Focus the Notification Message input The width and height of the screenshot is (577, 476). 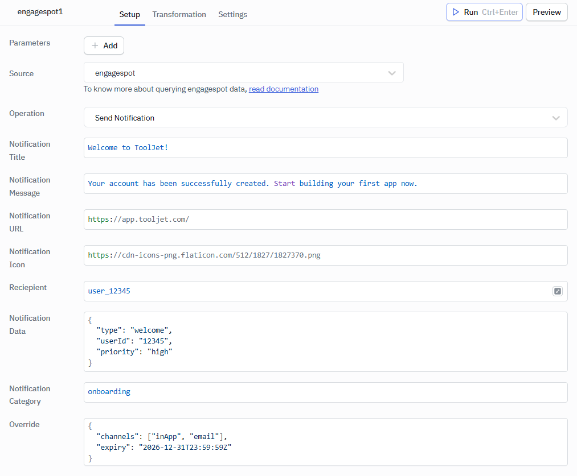pyautogui.click(x=325, y=184)
